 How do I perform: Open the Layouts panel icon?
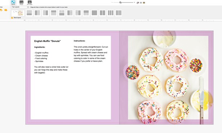pyautogui.click(x=13, y=2)
